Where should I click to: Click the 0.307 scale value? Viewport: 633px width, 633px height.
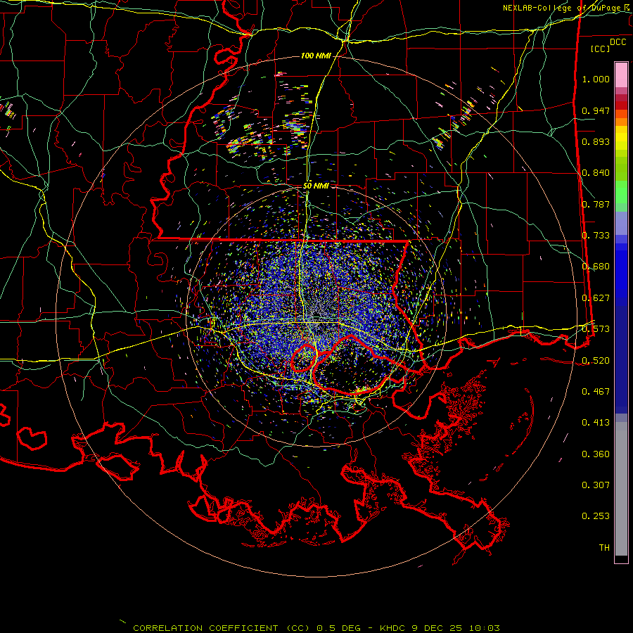point(596,485)
